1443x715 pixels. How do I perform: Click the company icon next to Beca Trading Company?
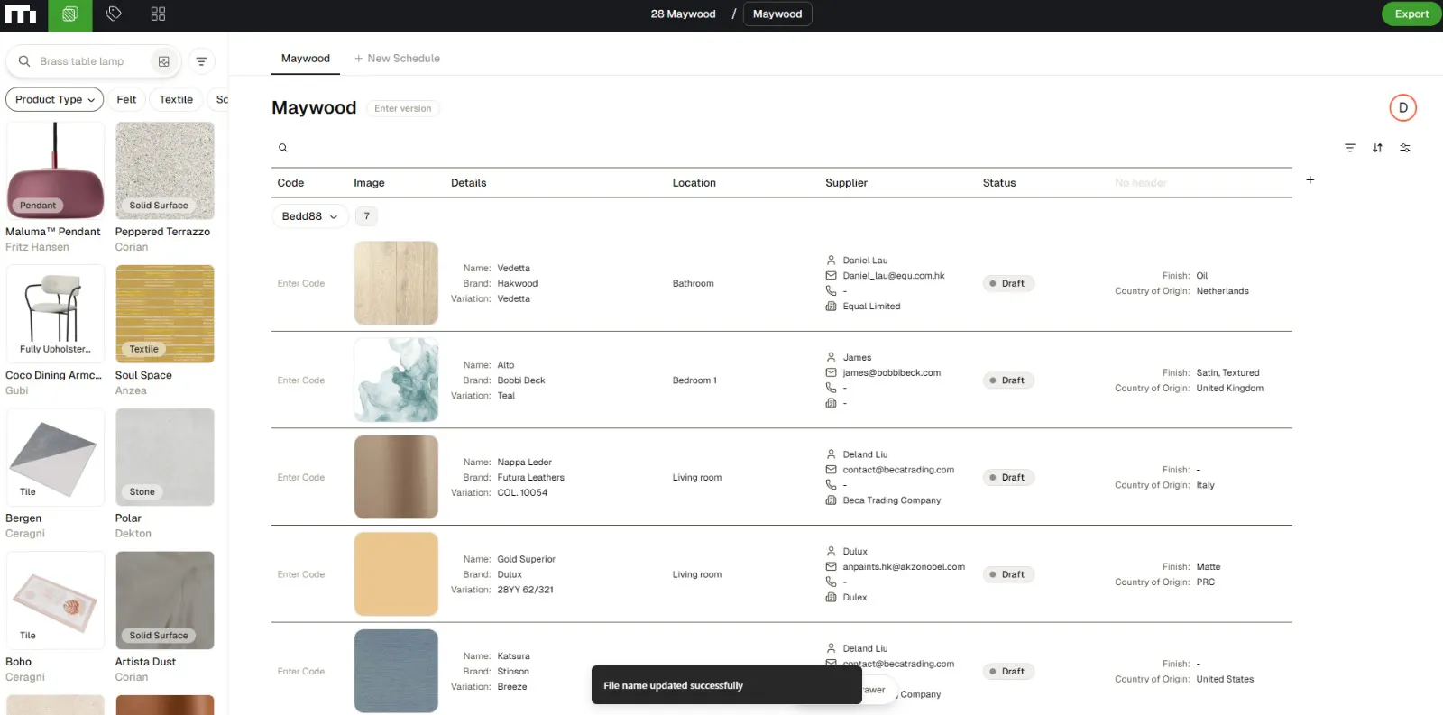point(831,500)
